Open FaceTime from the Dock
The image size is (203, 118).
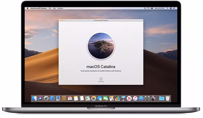pos(106,99)
